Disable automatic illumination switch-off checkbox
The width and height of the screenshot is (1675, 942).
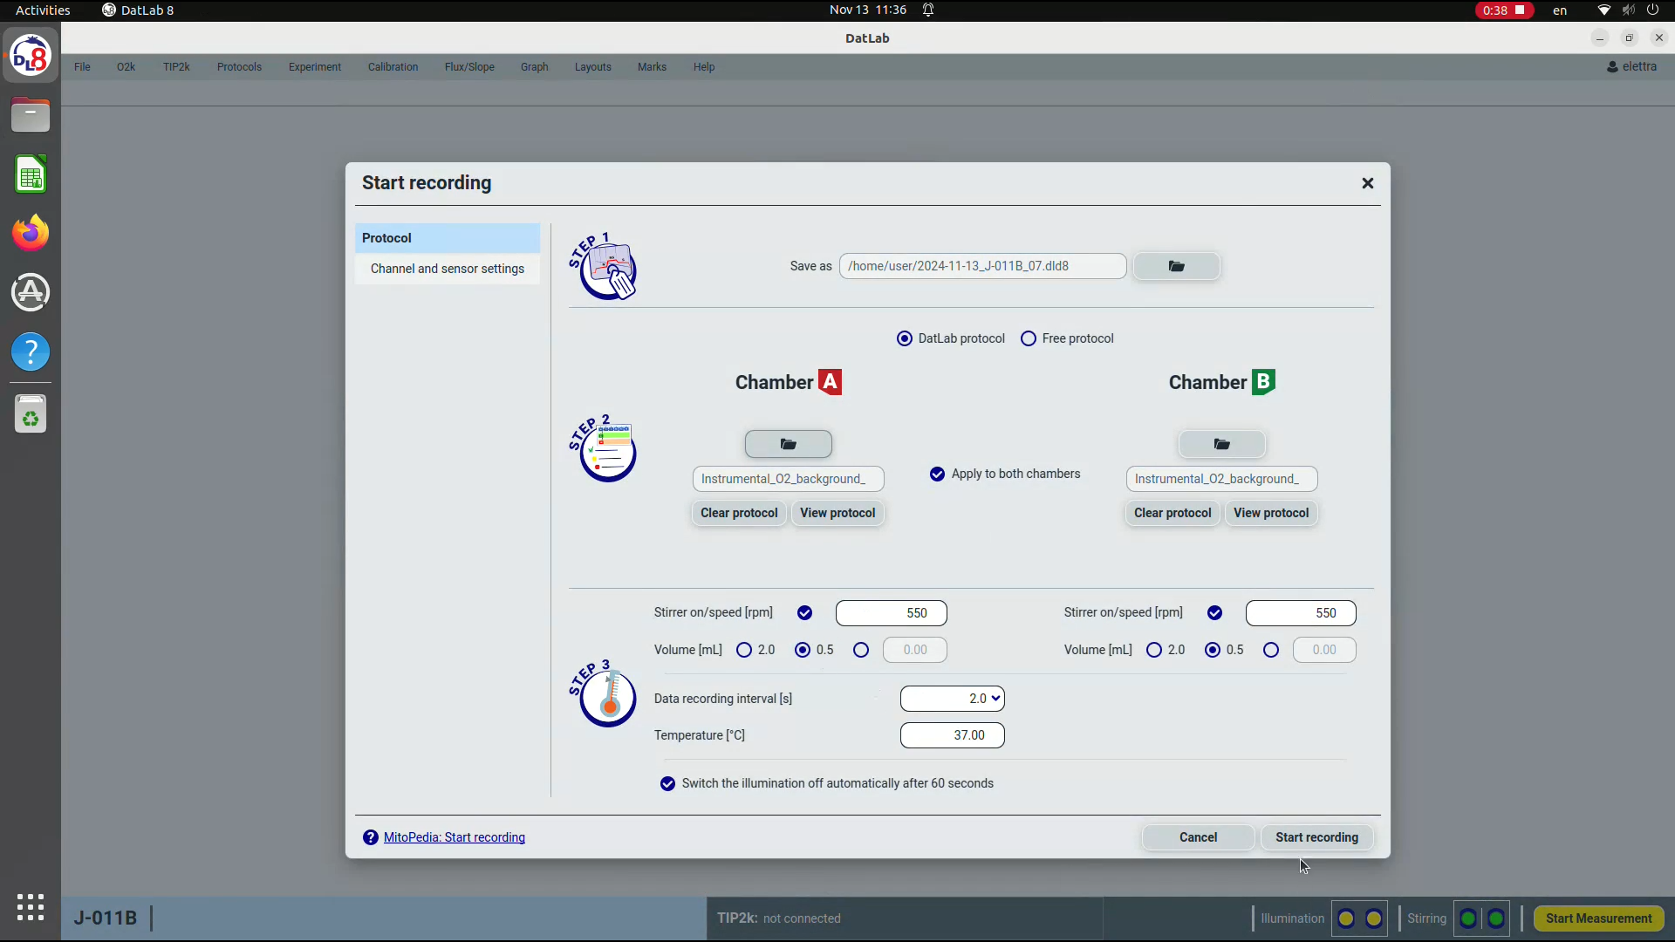coord(667,783)
